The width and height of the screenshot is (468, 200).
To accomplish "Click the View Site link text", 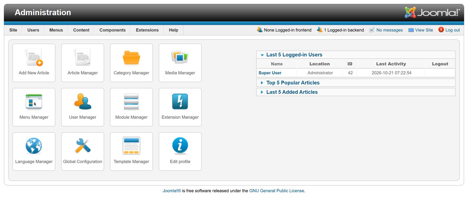I will pyautogui.click(x=424, y=30).
